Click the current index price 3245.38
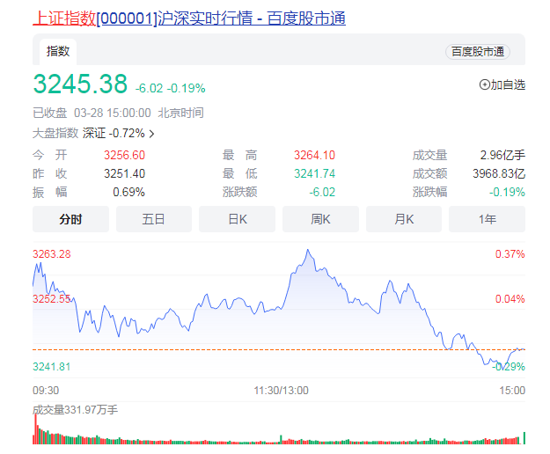The image size is (550, 454). pos(80,84)
